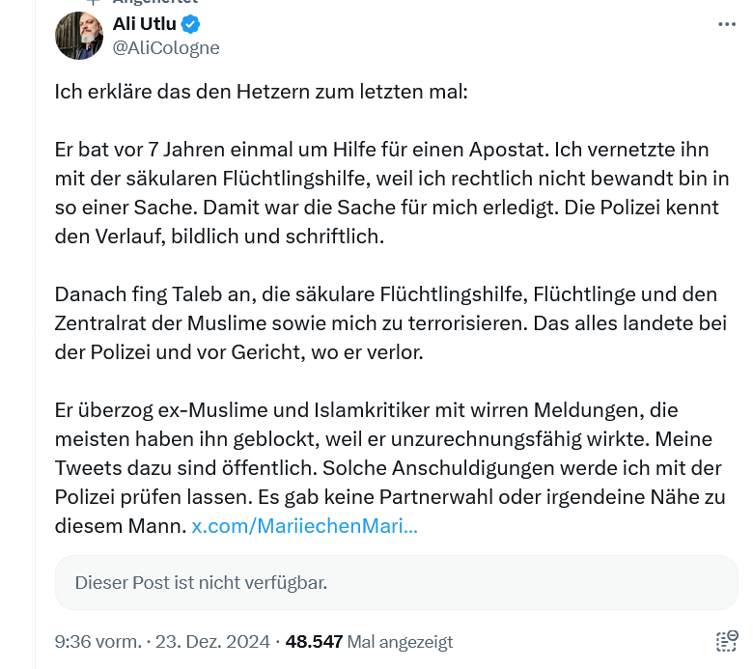This screenshot has width=753, height=669.
Task: Click the pinned 'Angeheftet' label at top
Action: (154, 3)
